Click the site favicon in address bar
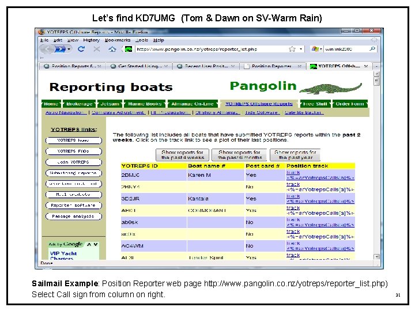415x311 pixels. click(x=129, y=49)
